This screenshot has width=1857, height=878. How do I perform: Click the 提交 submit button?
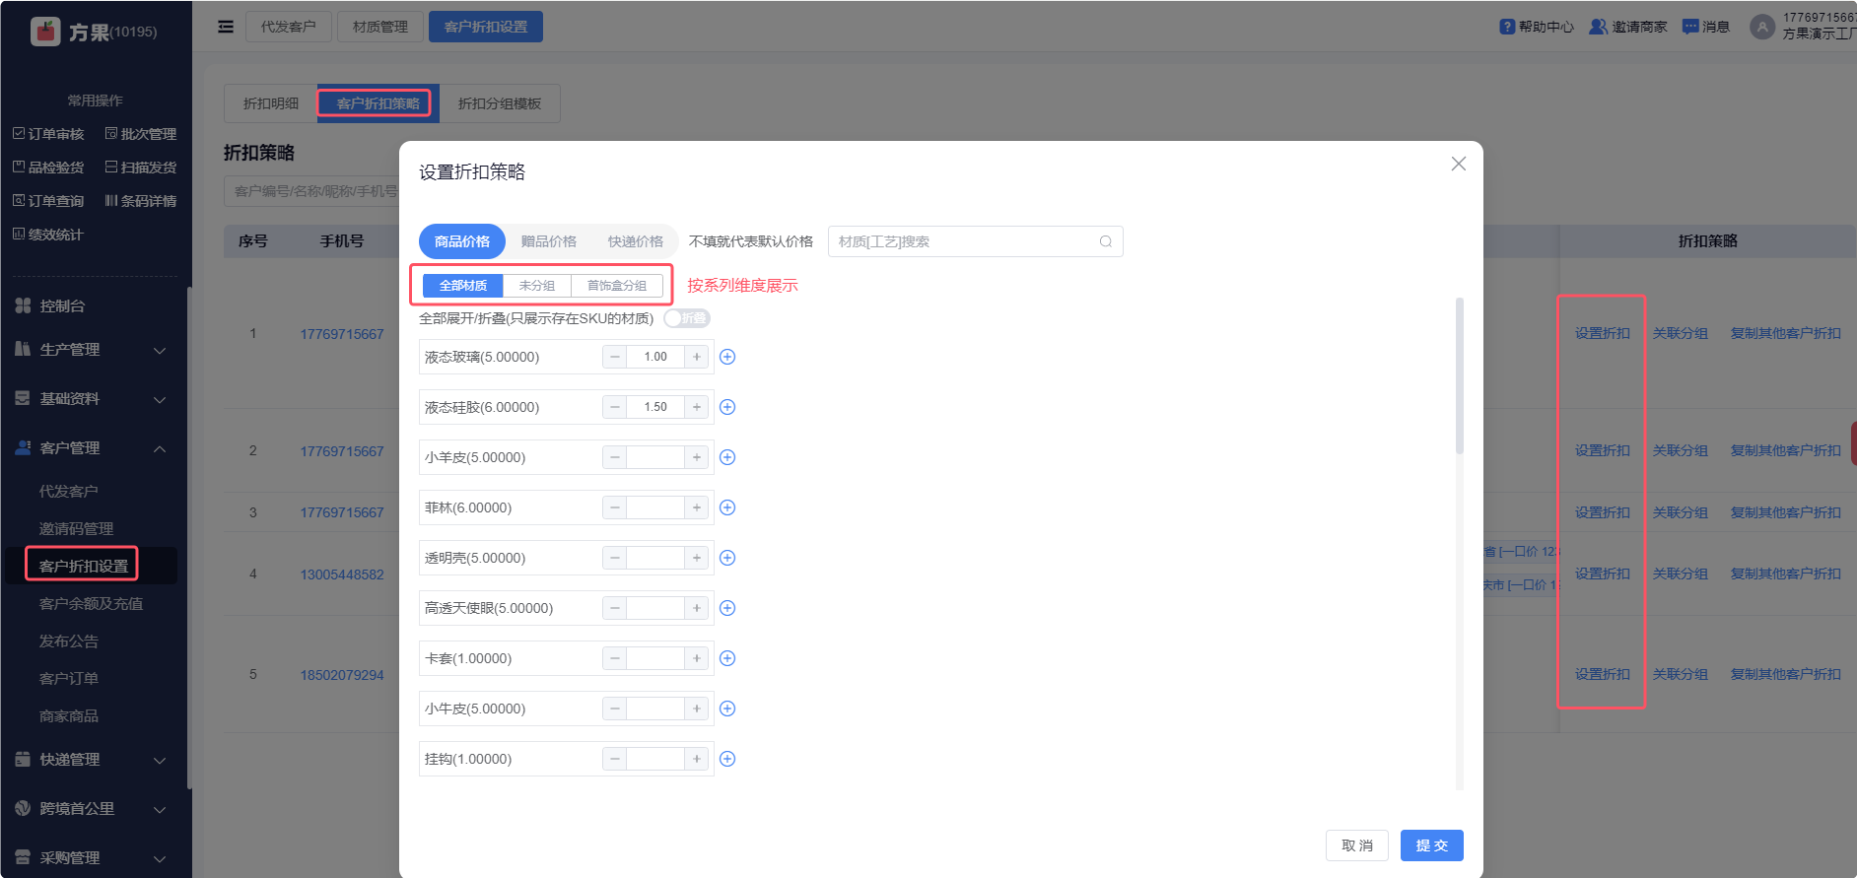click(1431, 845)
